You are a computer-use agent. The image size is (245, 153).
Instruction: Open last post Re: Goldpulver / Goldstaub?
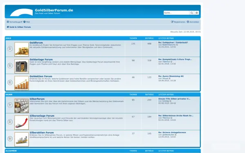click(173, 42)
